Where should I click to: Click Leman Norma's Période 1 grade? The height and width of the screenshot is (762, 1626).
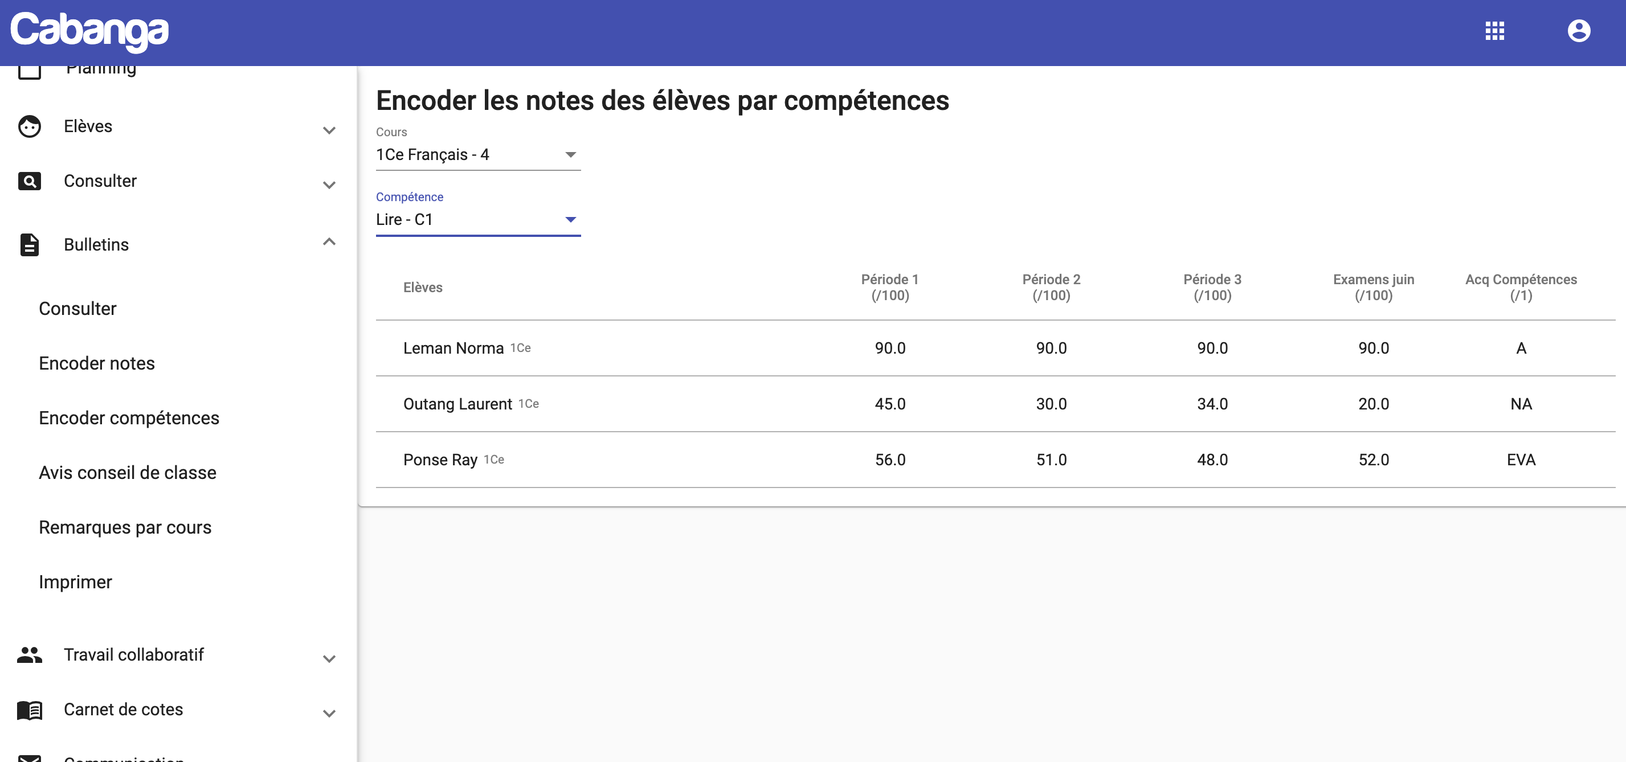pos(890,348)
